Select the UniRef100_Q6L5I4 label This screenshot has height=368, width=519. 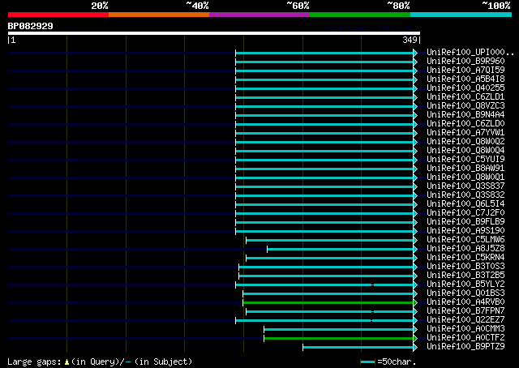point(465,204)
